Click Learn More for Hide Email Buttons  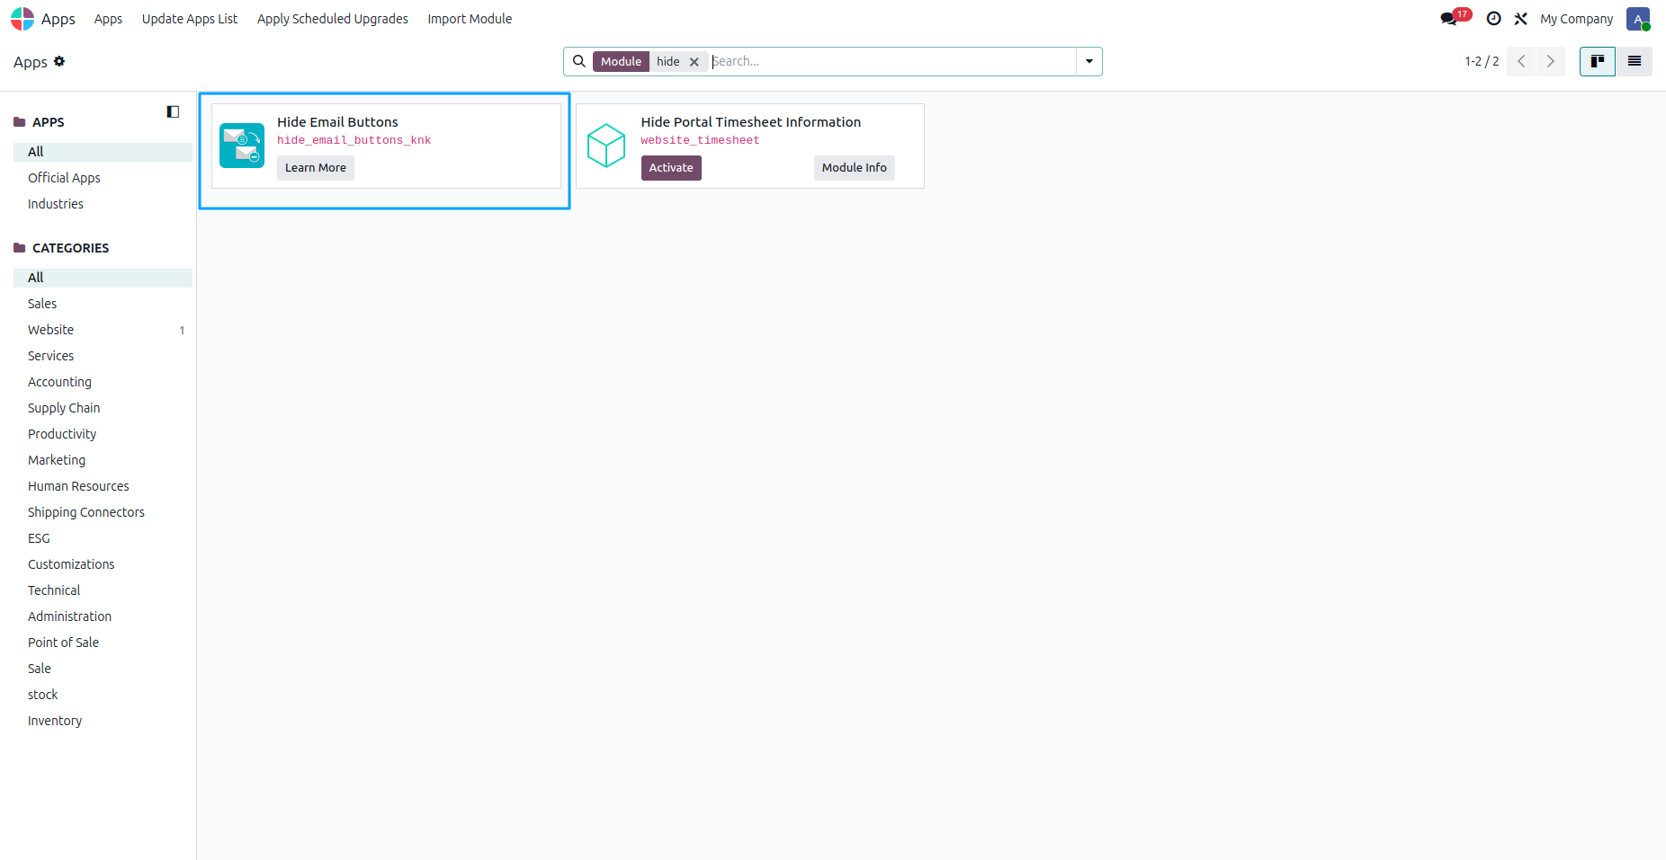coord(316,168)
